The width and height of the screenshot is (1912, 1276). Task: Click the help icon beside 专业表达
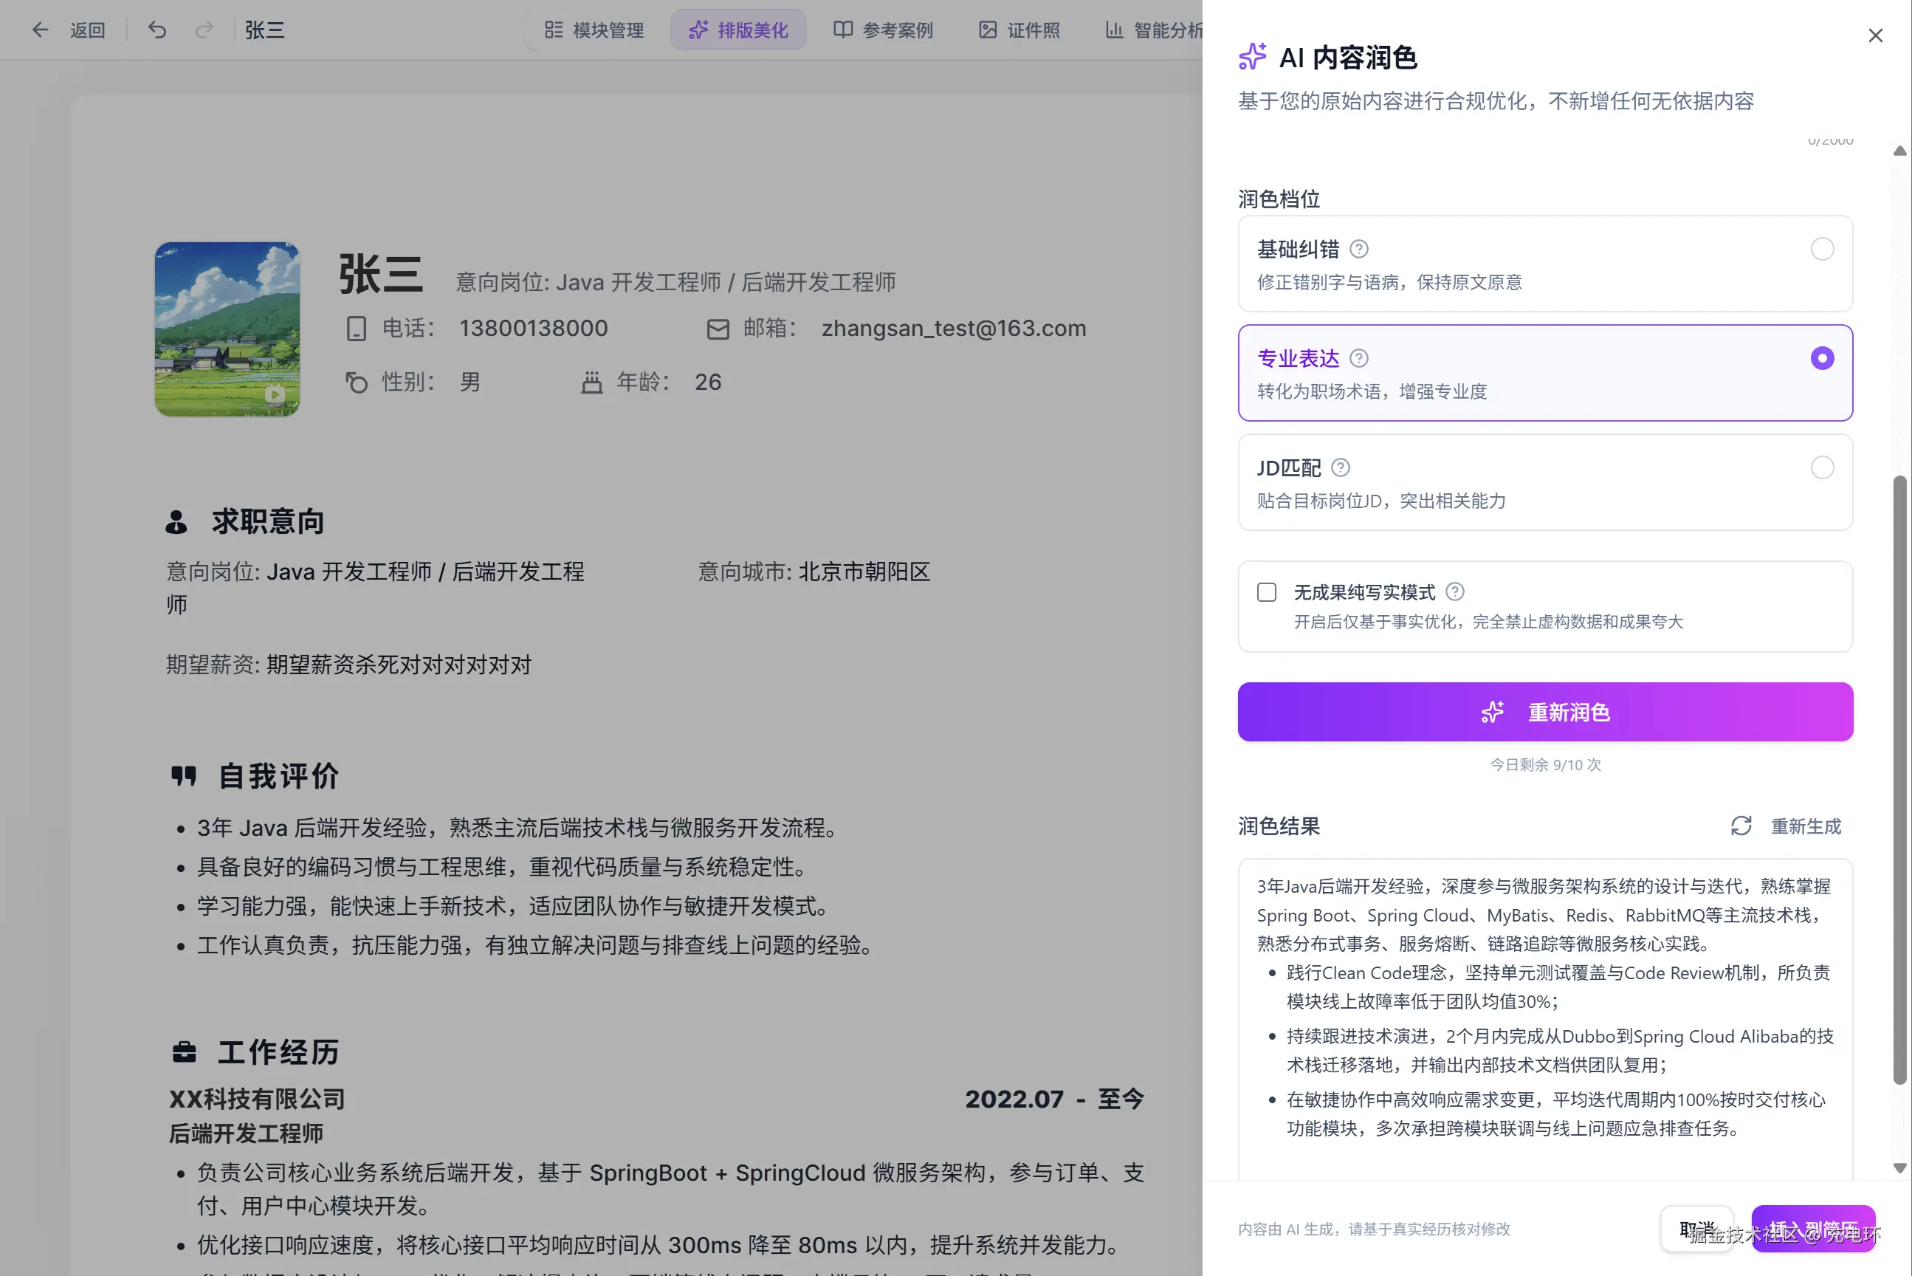(1359, 357)
